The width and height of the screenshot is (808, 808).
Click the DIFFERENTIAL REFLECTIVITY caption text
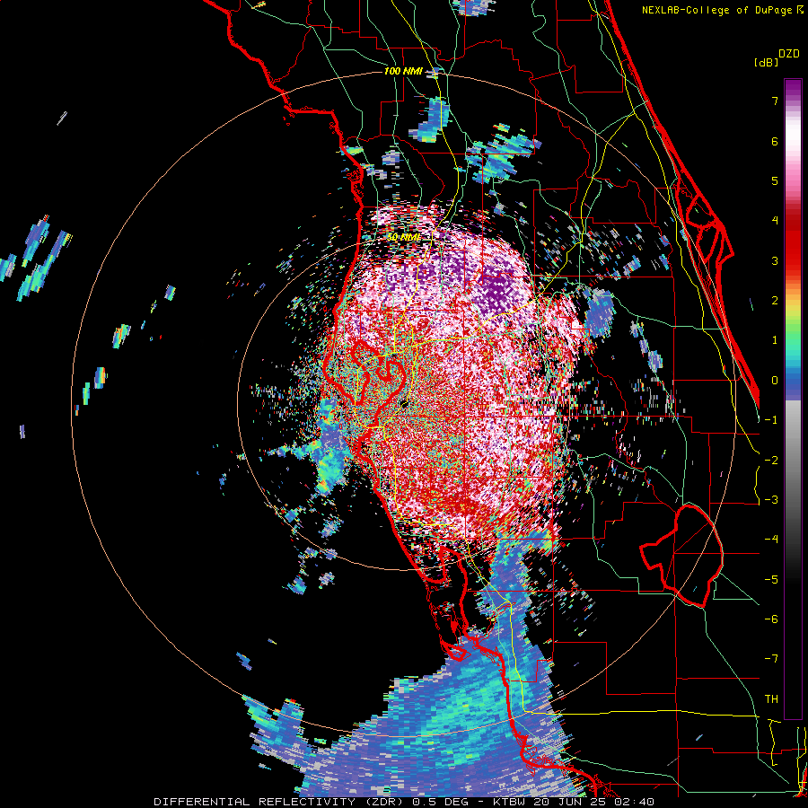[x=255, y=802]
